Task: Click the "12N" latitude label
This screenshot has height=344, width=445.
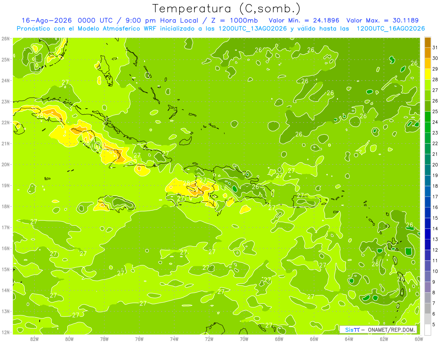Action: (6, 332)
